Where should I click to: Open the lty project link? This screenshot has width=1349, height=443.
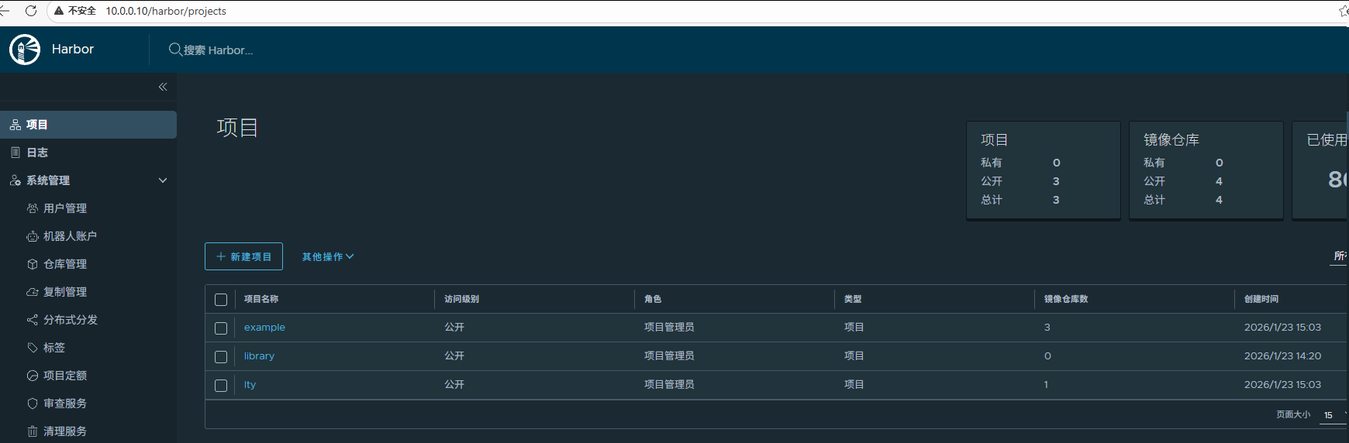click(250, 385)
